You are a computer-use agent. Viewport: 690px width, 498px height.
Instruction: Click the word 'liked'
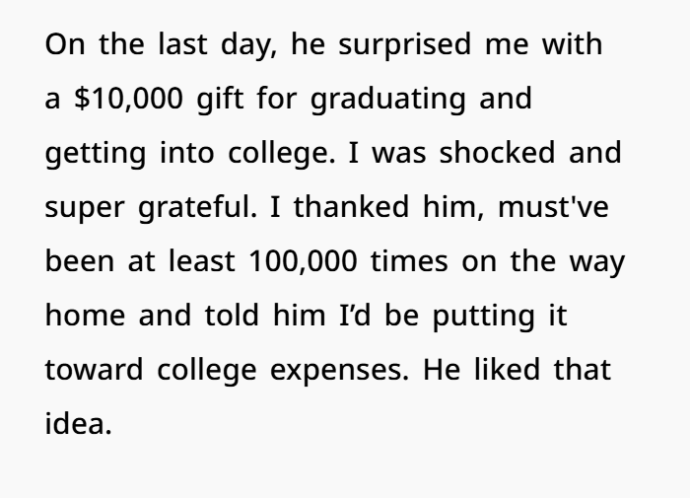click(x=507, y=369)
